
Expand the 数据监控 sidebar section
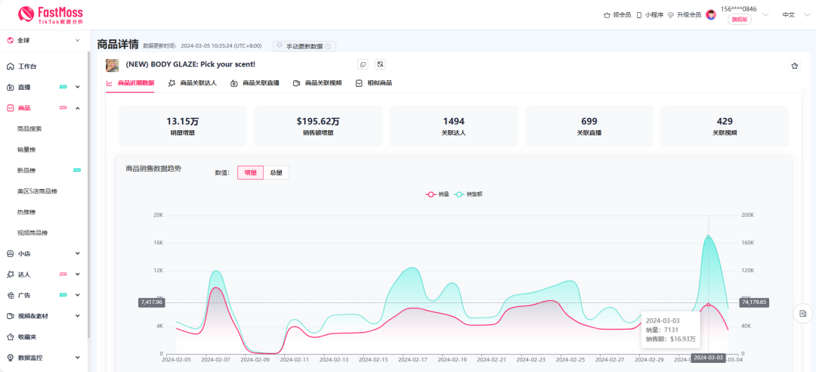point(44,358)
